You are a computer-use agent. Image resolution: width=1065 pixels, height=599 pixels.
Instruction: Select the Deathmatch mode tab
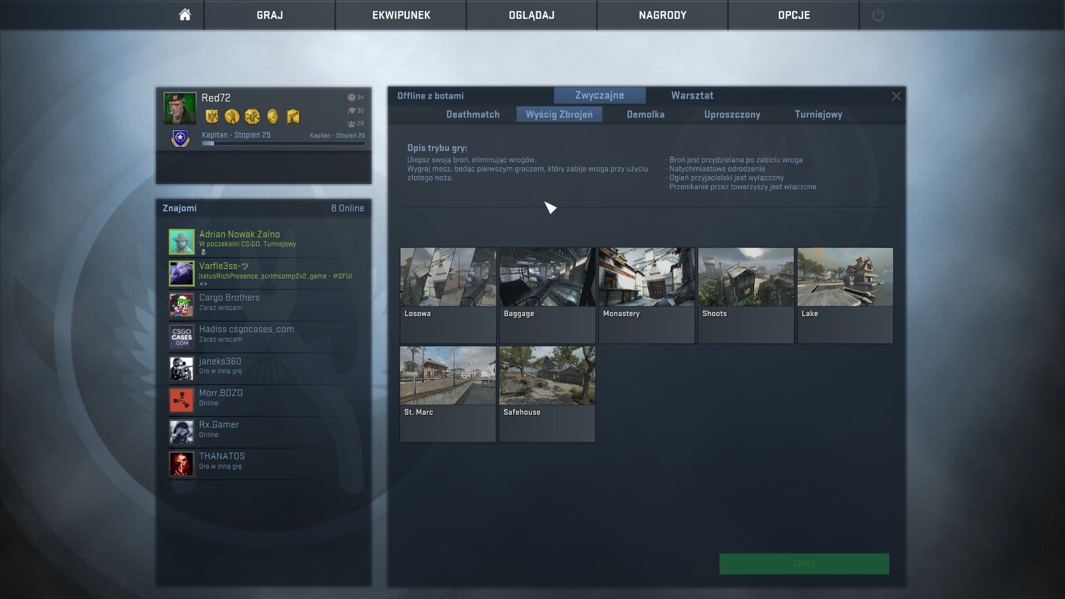coord(473,114)
